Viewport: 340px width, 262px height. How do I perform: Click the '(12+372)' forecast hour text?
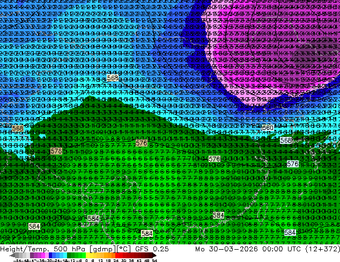[322, 249]
